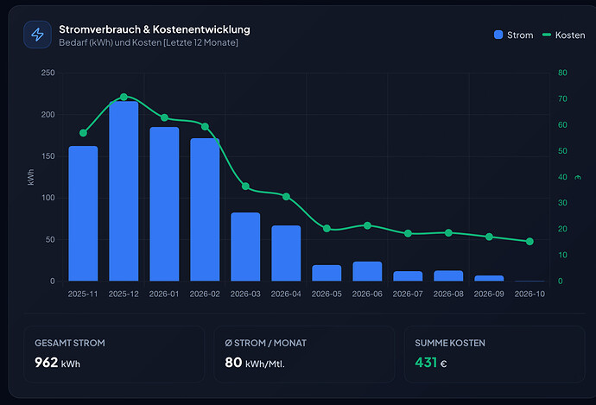Click the right green axis value 40

(x=562, y=177)
